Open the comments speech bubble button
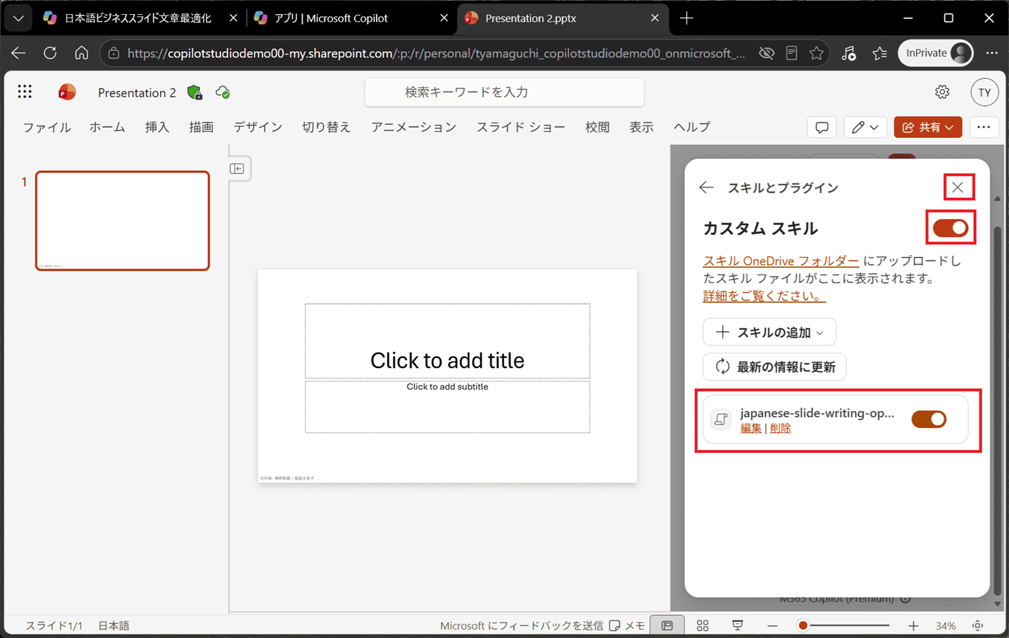 coord(821,127)
